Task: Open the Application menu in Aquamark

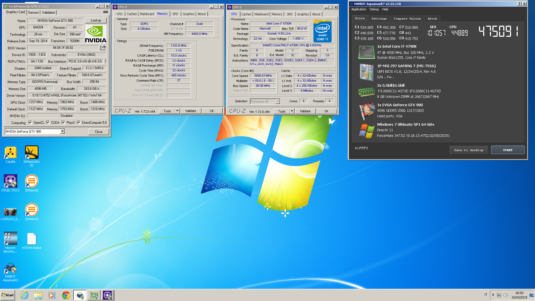Action: pos(359,9)
